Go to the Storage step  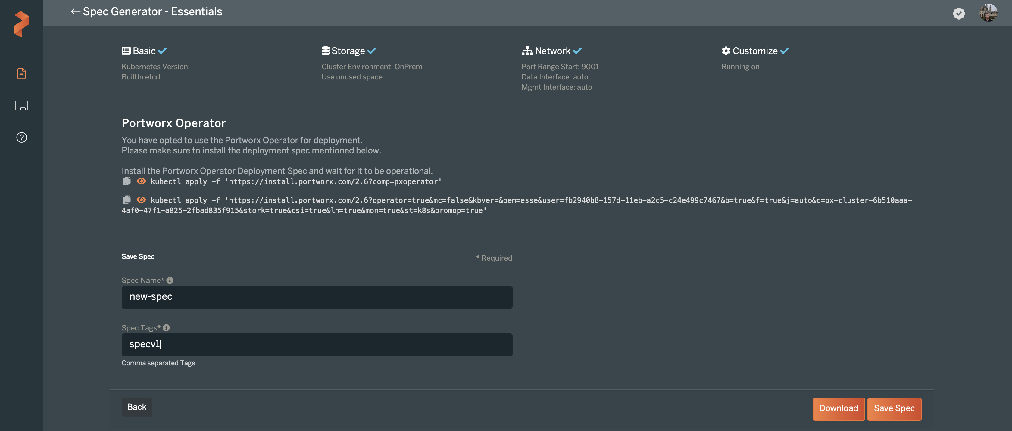point(348,51)
